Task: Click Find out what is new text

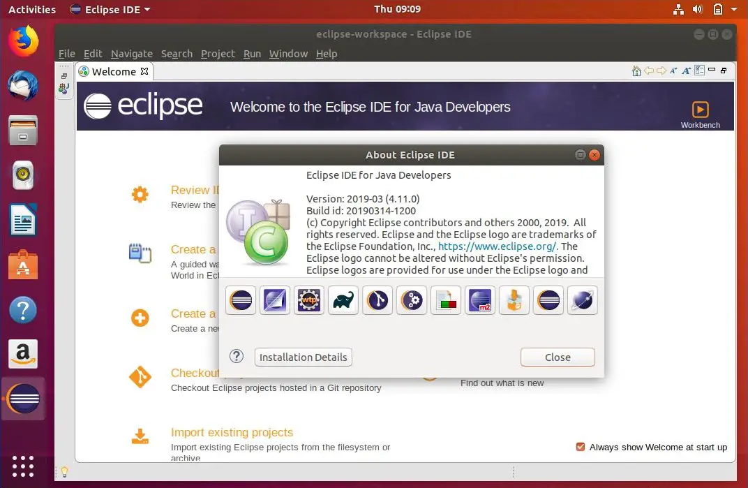Action: (x=502, y=383)
